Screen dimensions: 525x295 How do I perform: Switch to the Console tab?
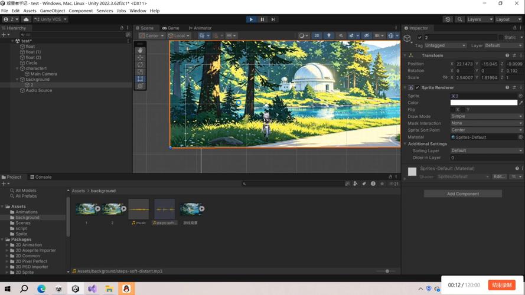(x=41, y=177)
